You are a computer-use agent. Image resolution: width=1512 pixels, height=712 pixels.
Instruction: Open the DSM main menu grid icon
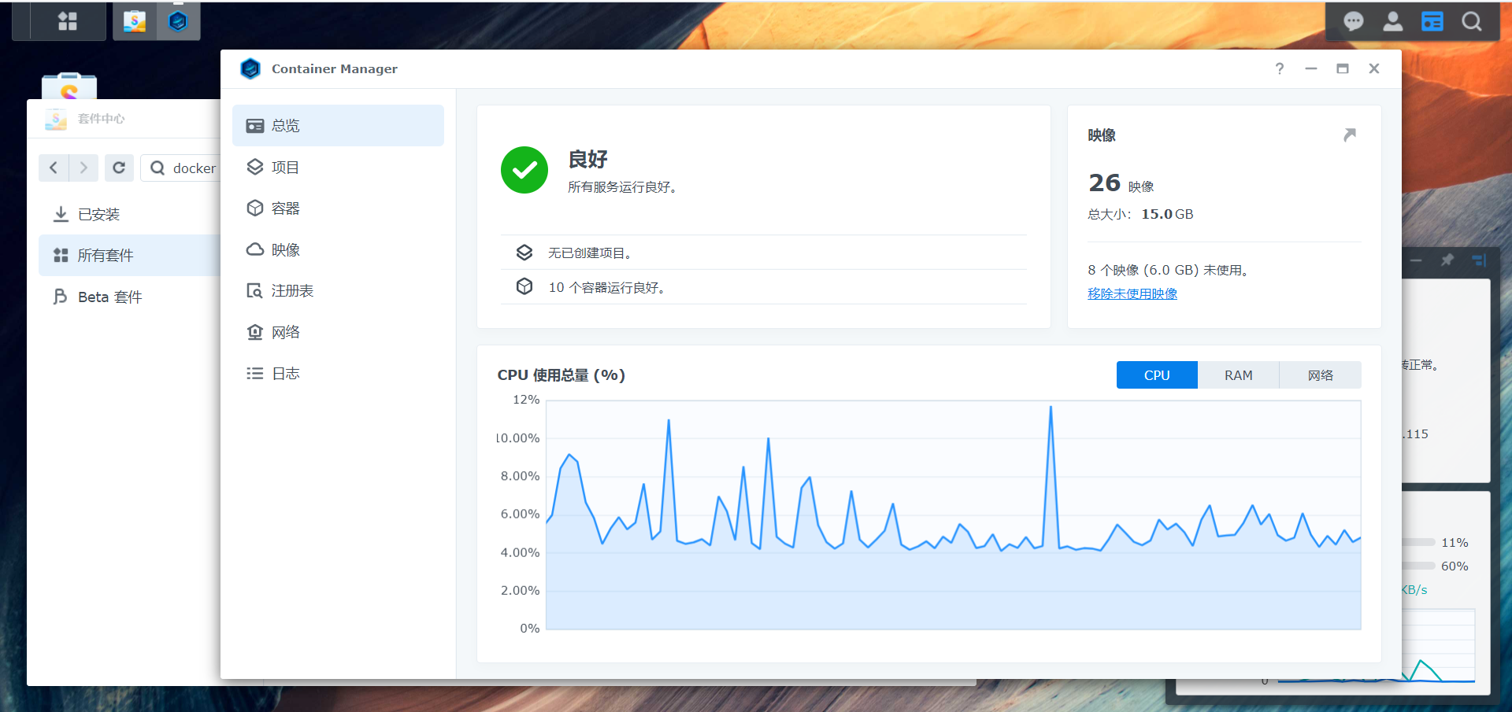click(68, 21)
